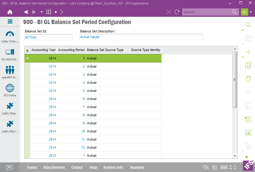
Task: Go to the Home page icon
Action: click(10, 12)
